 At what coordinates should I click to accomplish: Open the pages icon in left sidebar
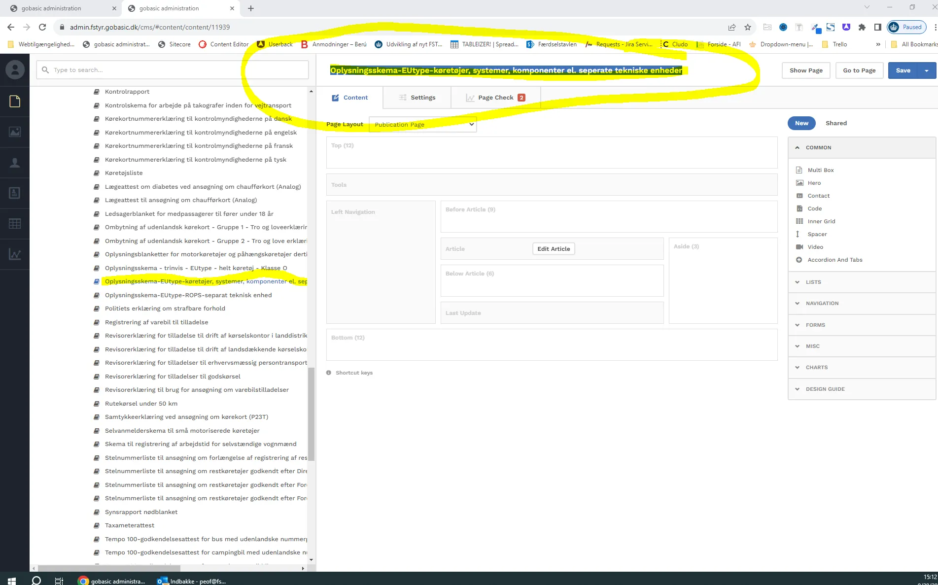(15, 102)
